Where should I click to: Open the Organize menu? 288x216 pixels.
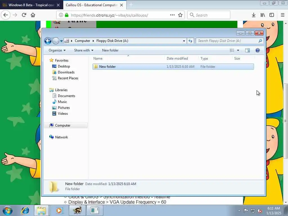[x=57, y=50]
